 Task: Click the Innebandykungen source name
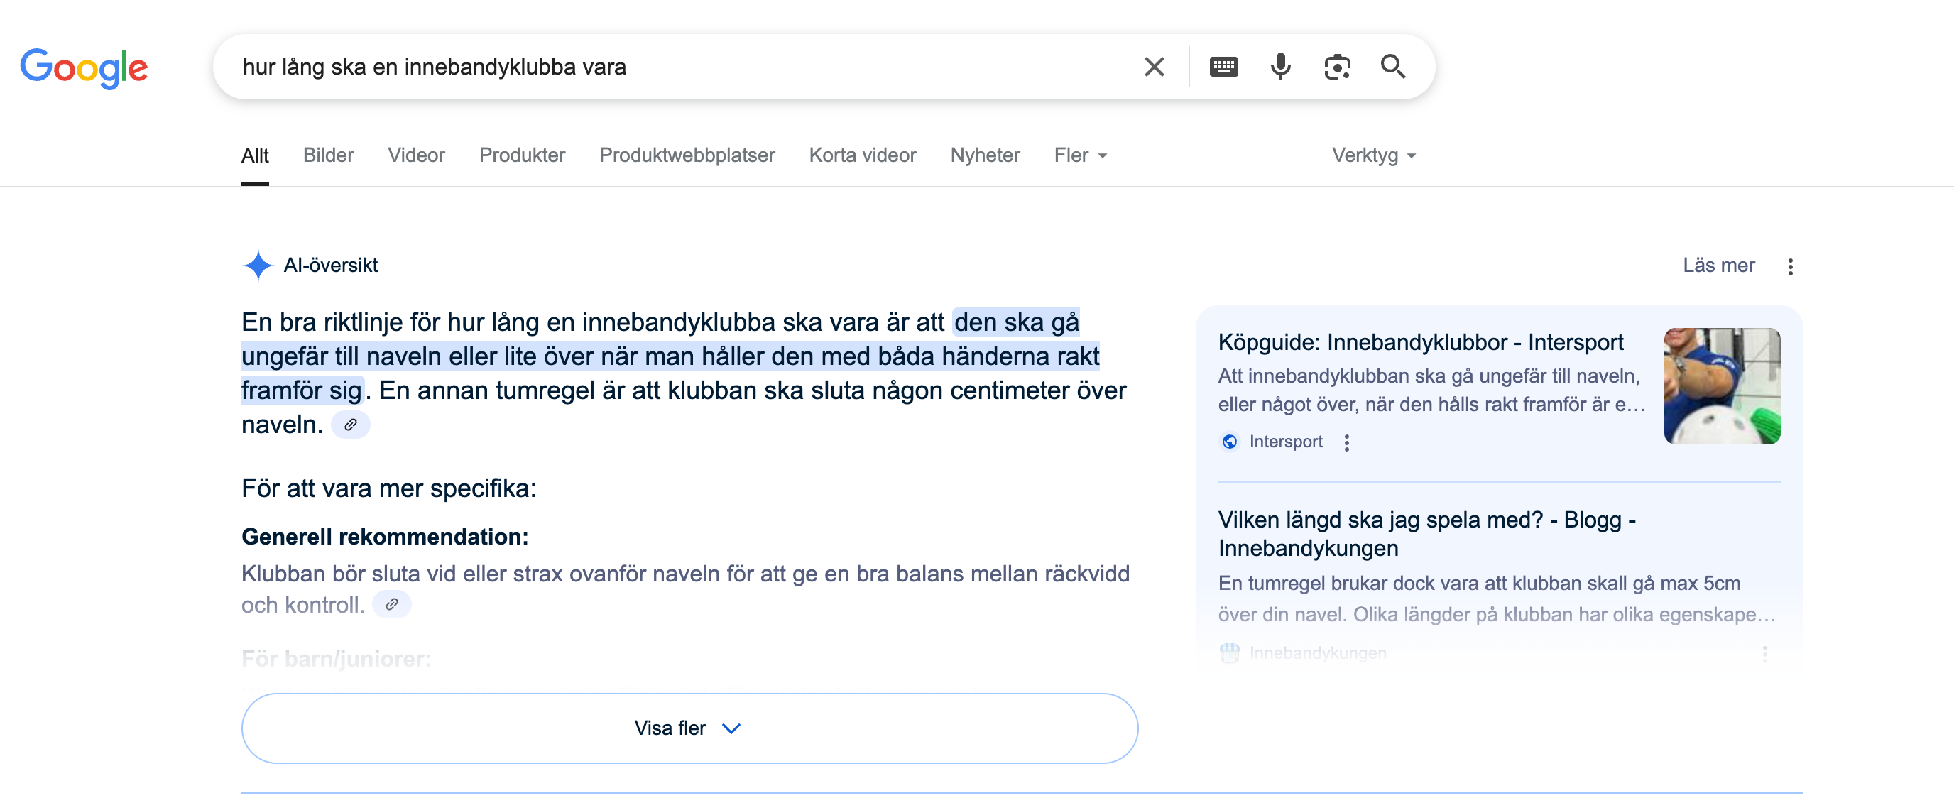(1317, 652)
